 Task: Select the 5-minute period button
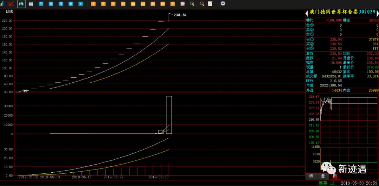click(x=113, y=4)
